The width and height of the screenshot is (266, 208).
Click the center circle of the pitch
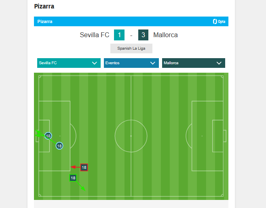pyautogui.click(x=131, y=136)
